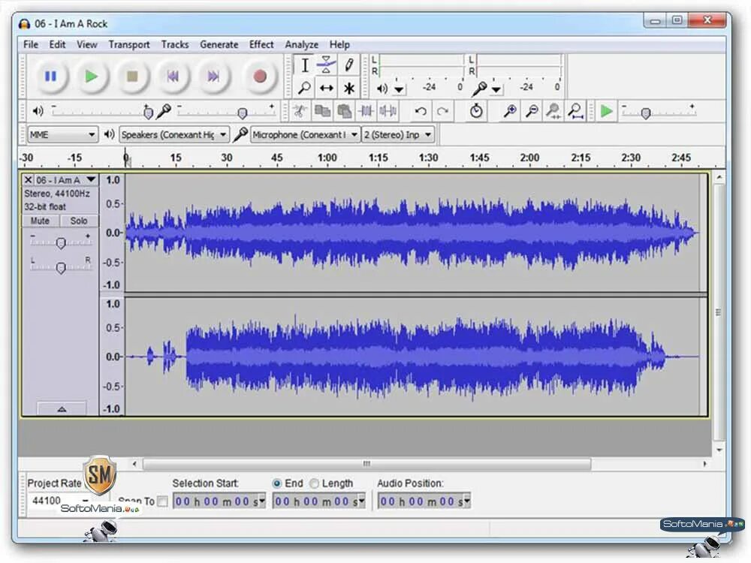Select the End radio button
This screenshot has height=563, width=751.
pos(277,483)
